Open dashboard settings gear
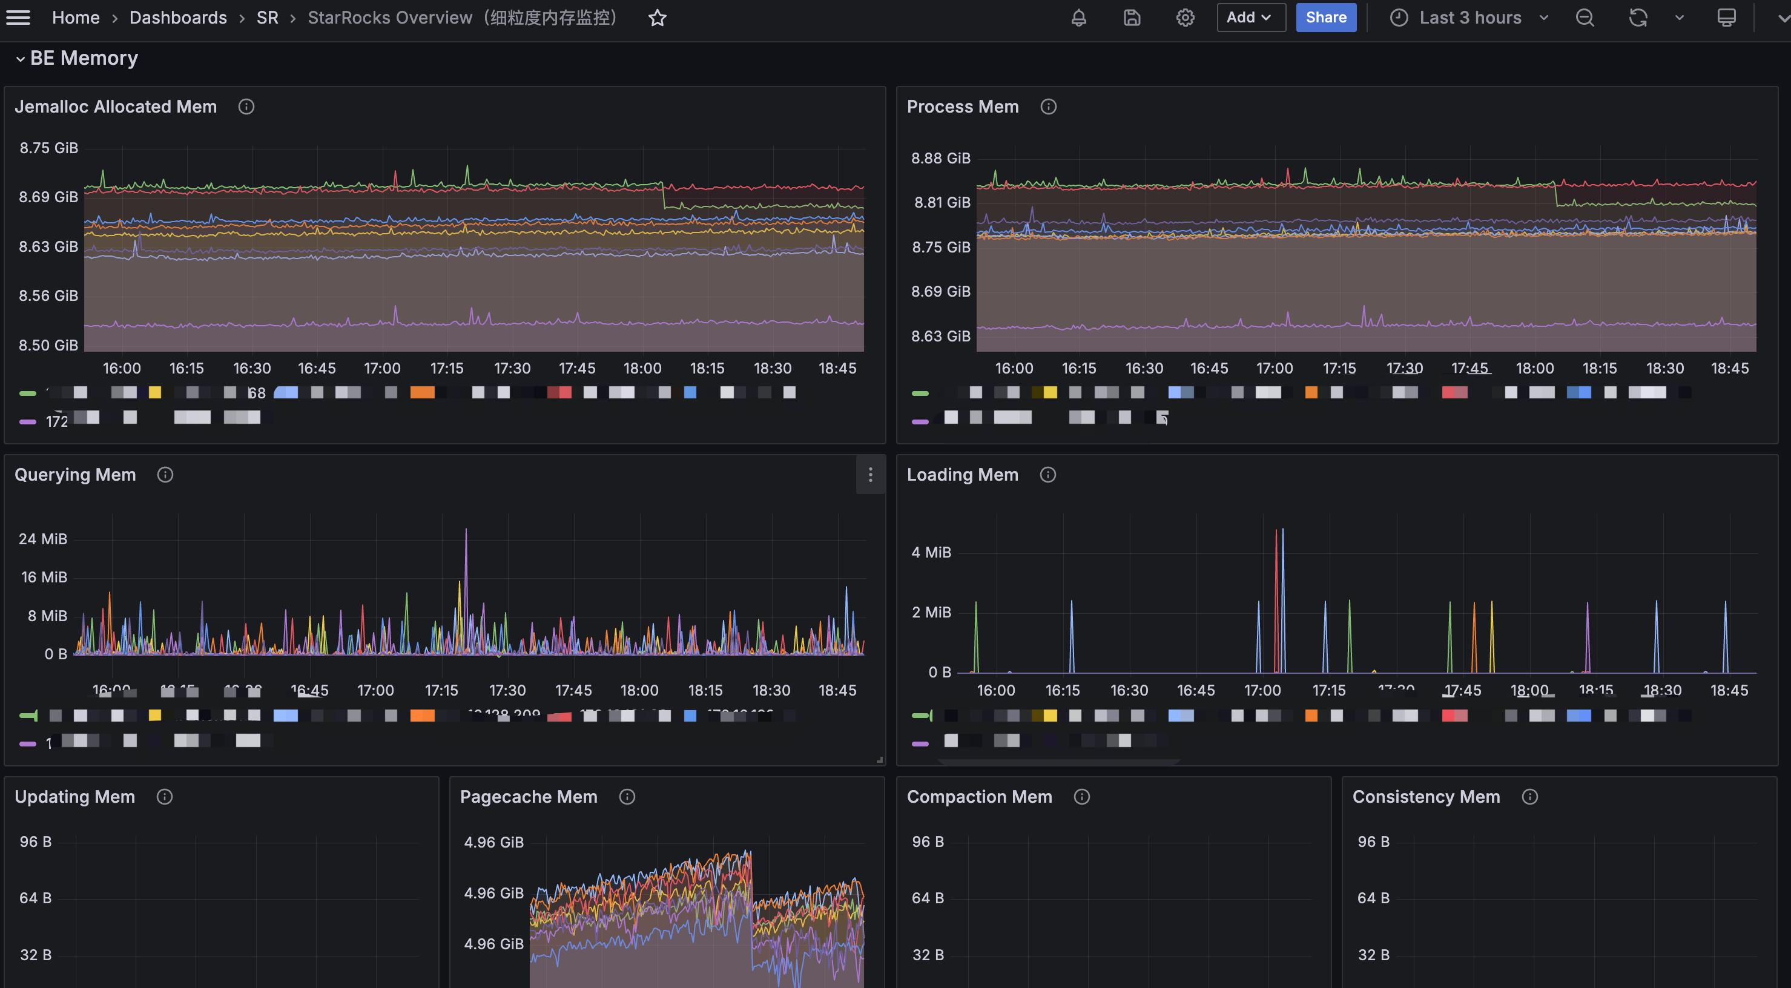The width and height of the screenshot is (1791, 988). [1185, 18]
